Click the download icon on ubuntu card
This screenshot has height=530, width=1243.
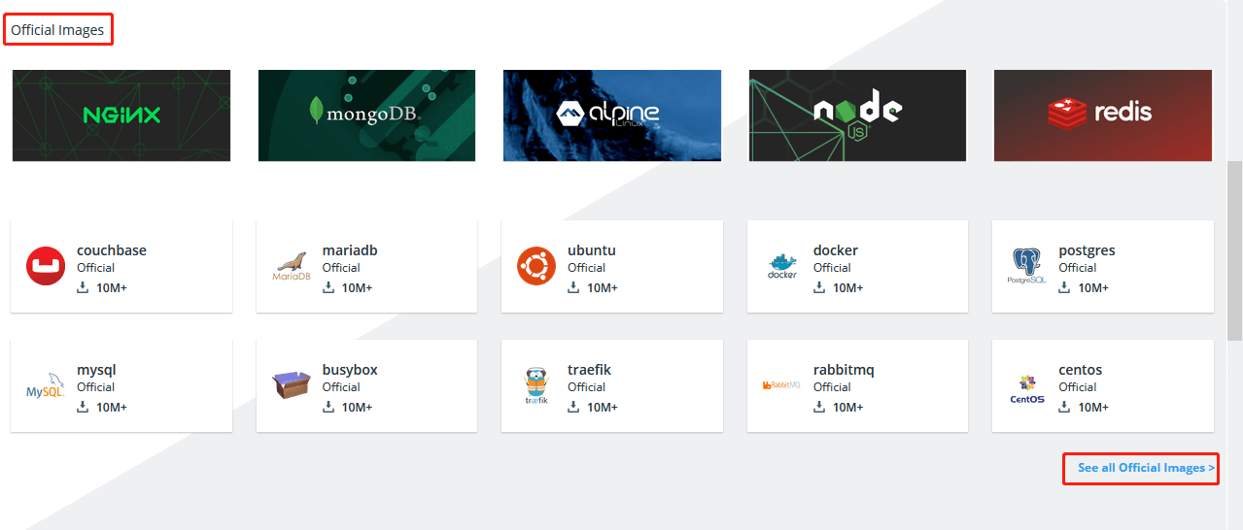click(x=573, y=287)
